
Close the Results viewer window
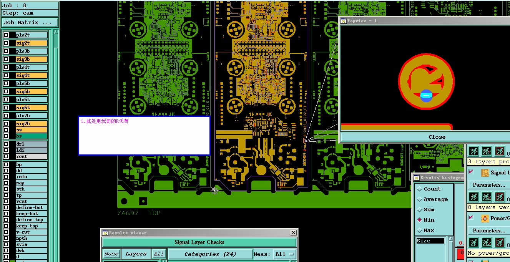click(x=294, y=233)
